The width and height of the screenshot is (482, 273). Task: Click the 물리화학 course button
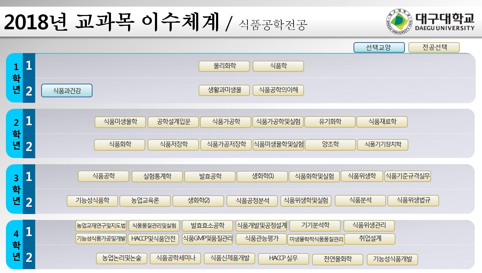[224, 66]
